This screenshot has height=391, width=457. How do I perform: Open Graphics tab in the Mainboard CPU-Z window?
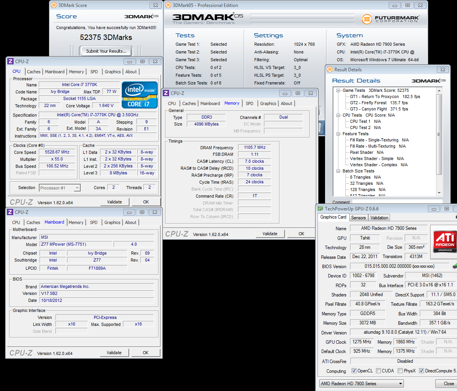click(112, 222)
